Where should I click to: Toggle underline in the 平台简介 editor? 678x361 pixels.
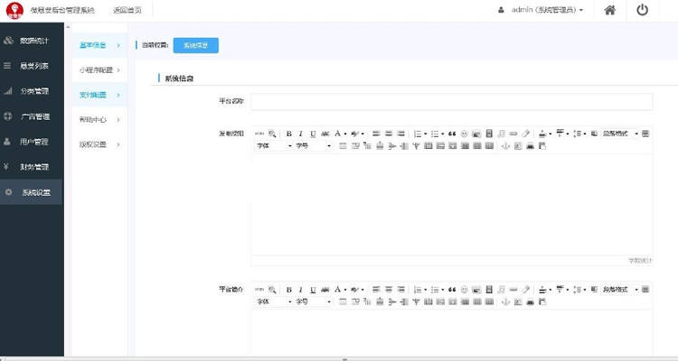(313, 289)
